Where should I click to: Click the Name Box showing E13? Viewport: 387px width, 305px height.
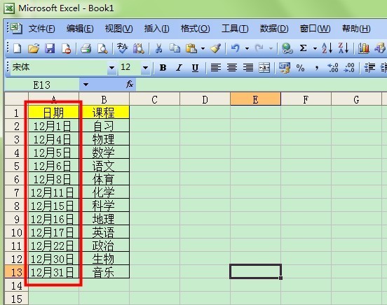(x=41, y=85)
